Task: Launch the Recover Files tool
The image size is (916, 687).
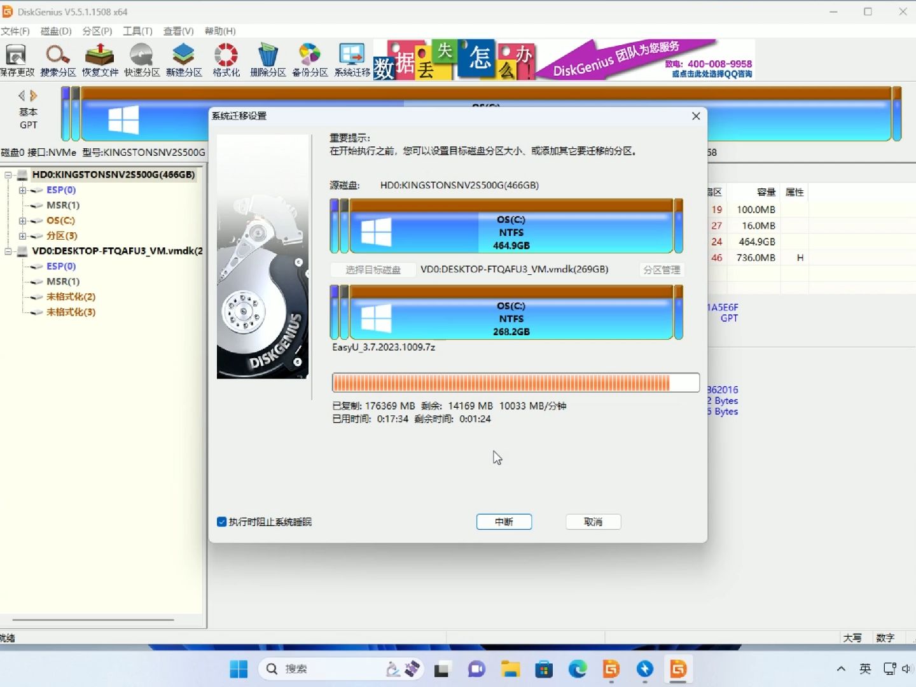Action: tap(100, 60)
